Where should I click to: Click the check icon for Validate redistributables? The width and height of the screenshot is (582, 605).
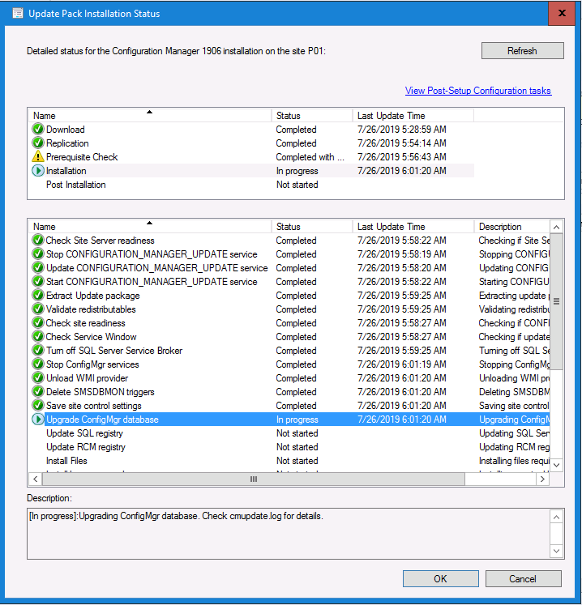tap(38, 309)
